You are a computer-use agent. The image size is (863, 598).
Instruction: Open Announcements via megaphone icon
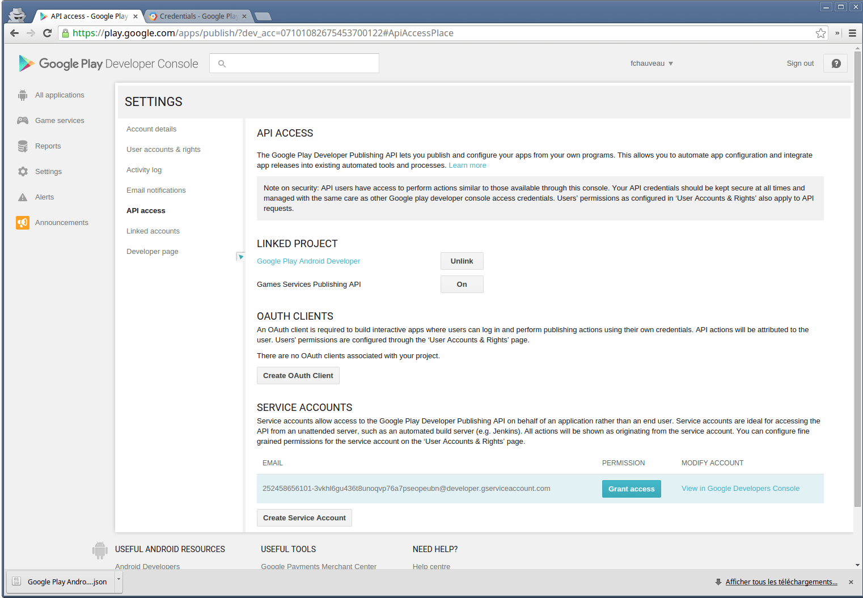[23, 223]
